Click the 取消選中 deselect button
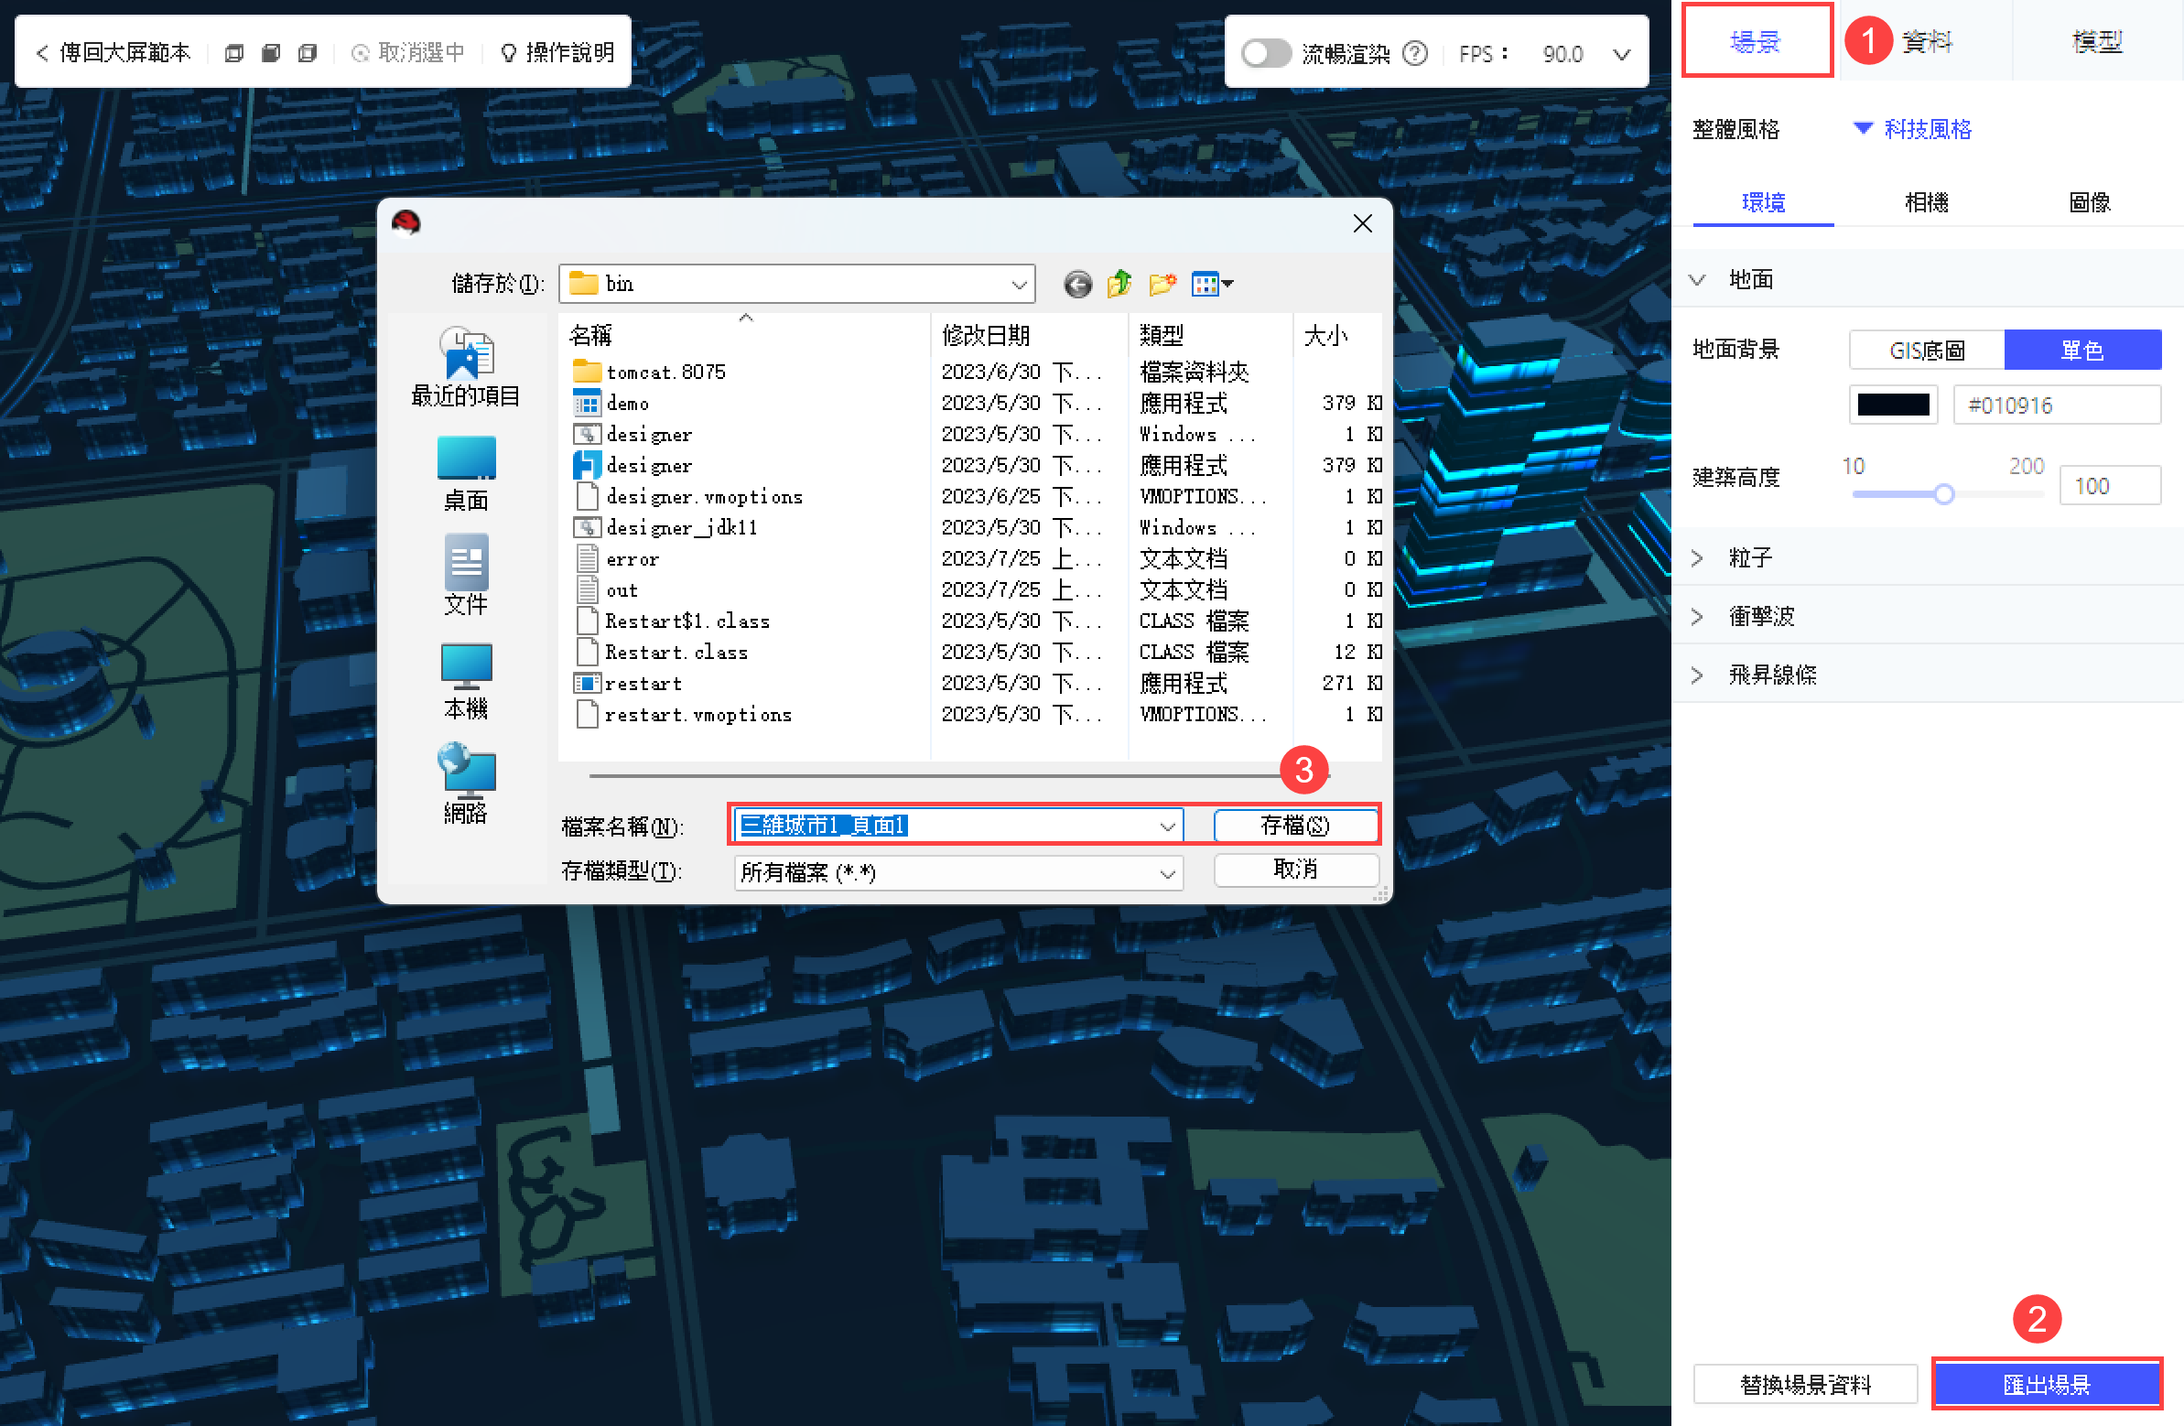The width and height of the screenshot is (2184, 1426). tap(409, 53)
